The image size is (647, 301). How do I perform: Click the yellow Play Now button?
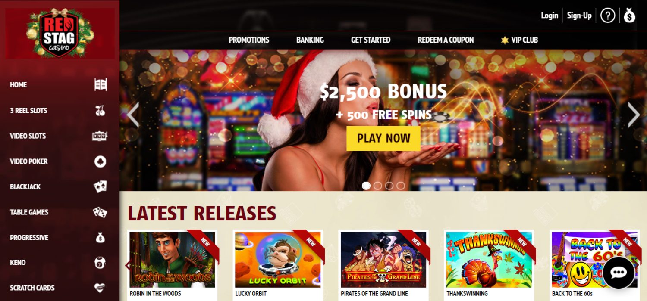tap(383, 138)
